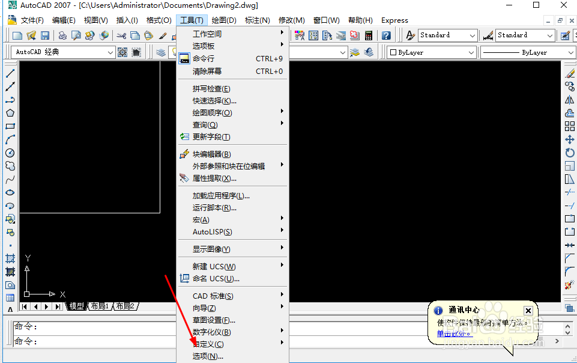Select the Hatch tool
Screen dimensions: 577x363
pyautogui.click(x=10, y=258)
